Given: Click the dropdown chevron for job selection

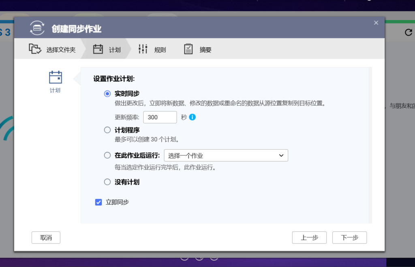Looking at the screenshot, I should (x=282, y=155).
